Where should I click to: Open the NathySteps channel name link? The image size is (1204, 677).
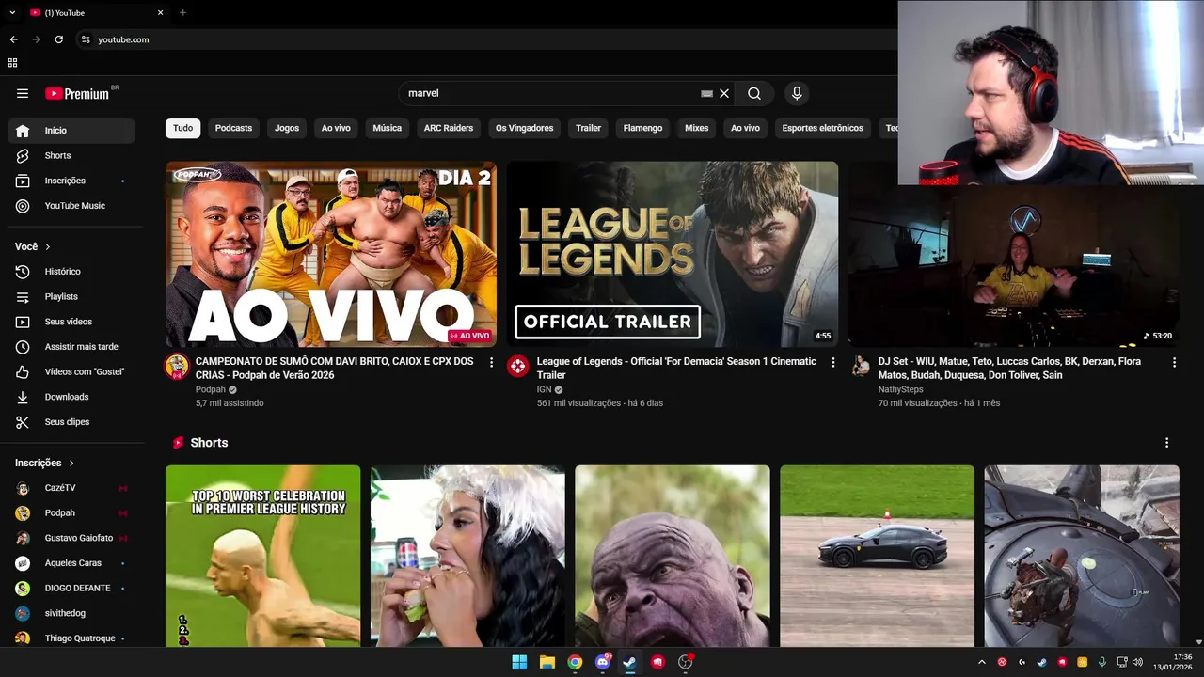click(900, 389)
